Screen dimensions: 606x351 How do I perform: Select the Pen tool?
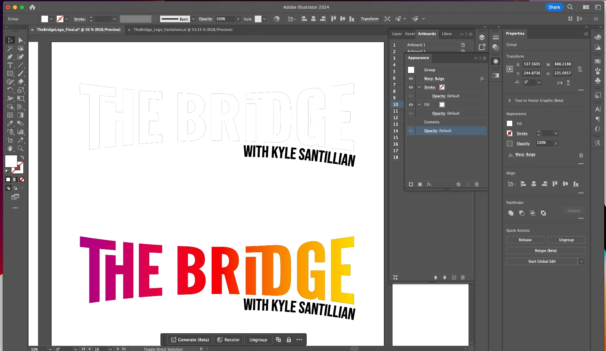[x=10, y=57]
